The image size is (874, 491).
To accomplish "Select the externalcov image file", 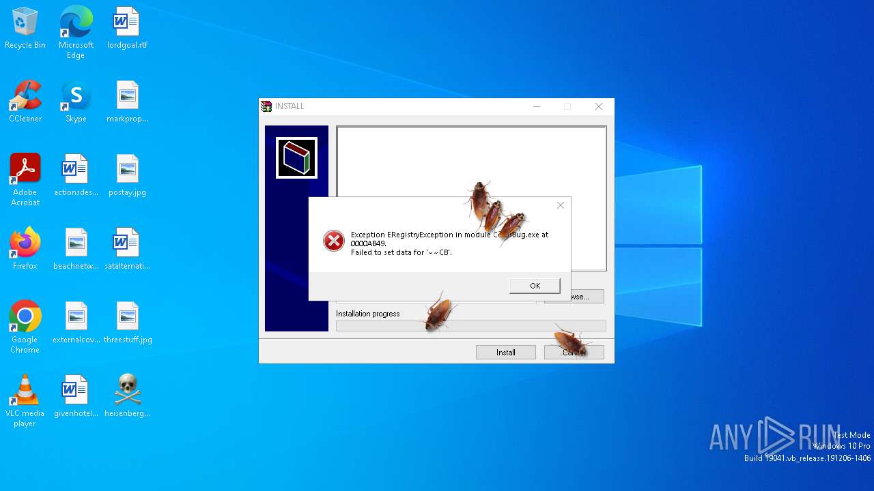I will [x=76, y=323].
